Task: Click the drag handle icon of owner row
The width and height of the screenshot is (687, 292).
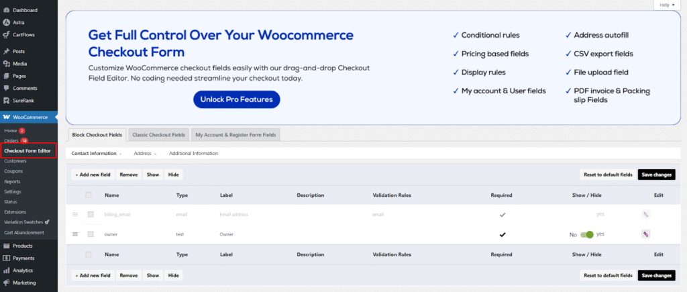Action: (75, 234)
